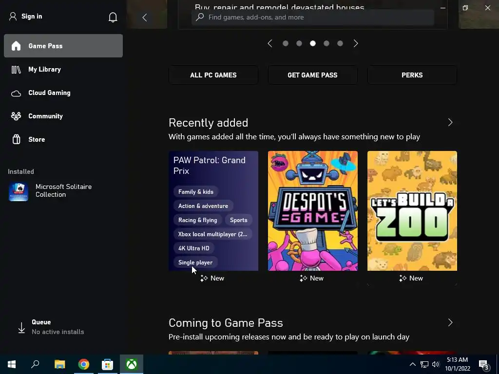499x374 pixels.
Task: Click No active installs text
Action: [58, 332]
